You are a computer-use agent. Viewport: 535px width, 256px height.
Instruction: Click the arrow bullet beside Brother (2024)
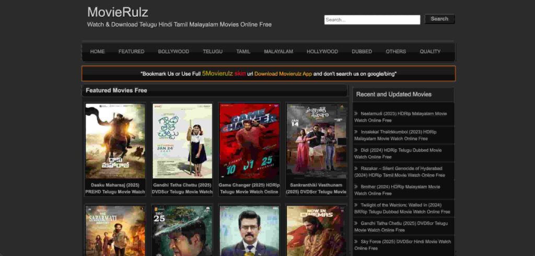coord(356,187)
